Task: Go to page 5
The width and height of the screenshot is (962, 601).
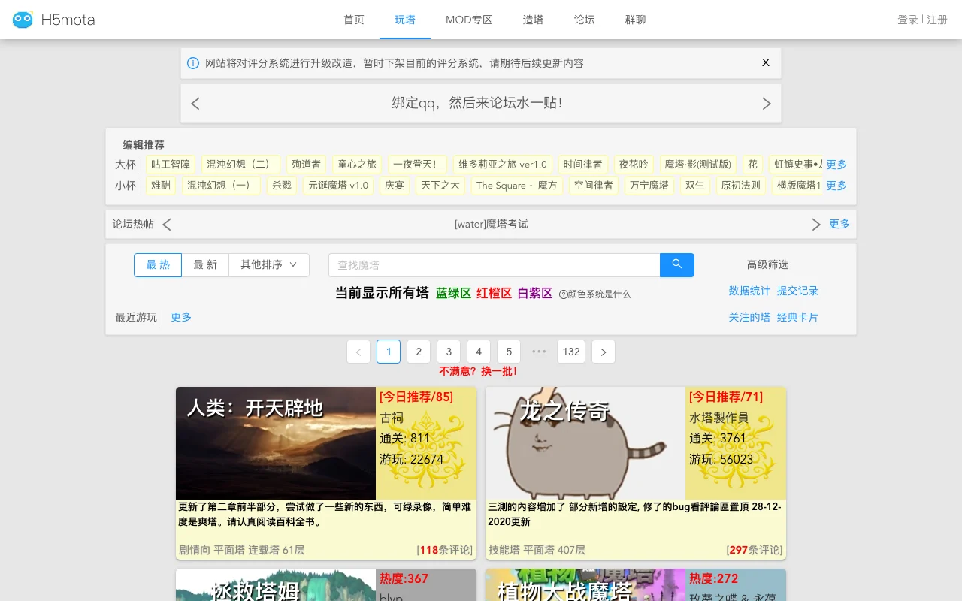Action: (x=509, y=352)
